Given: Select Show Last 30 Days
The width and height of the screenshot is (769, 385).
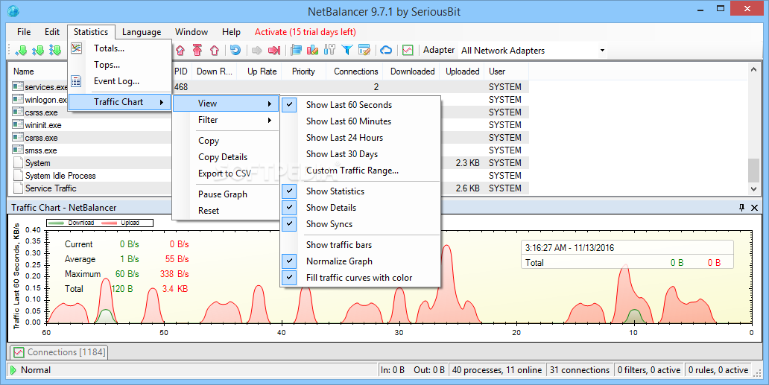Looking at the screenshot, I should (x=361, y=154).
